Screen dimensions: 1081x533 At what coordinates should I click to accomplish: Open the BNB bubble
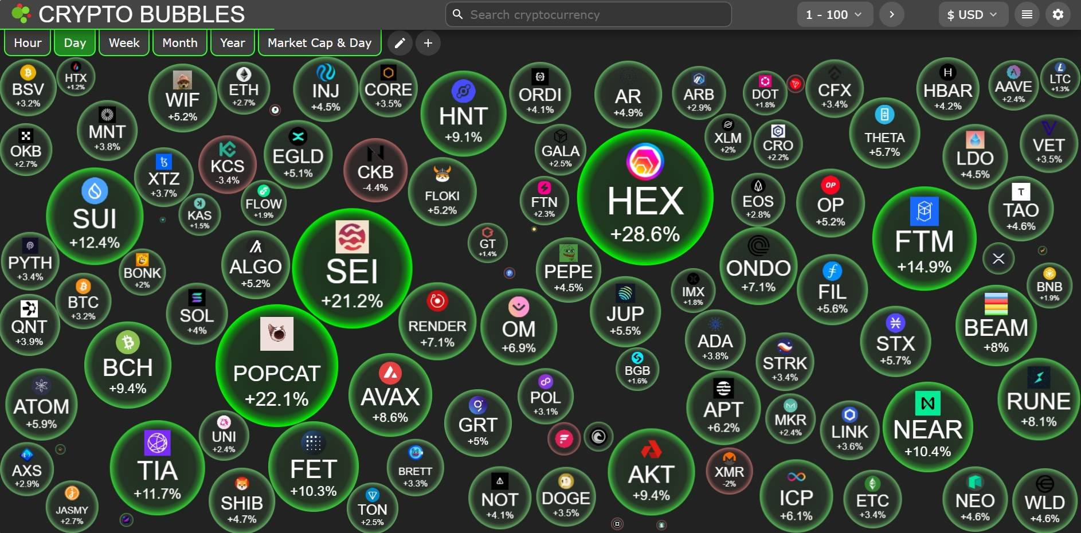coord(1049,285)
